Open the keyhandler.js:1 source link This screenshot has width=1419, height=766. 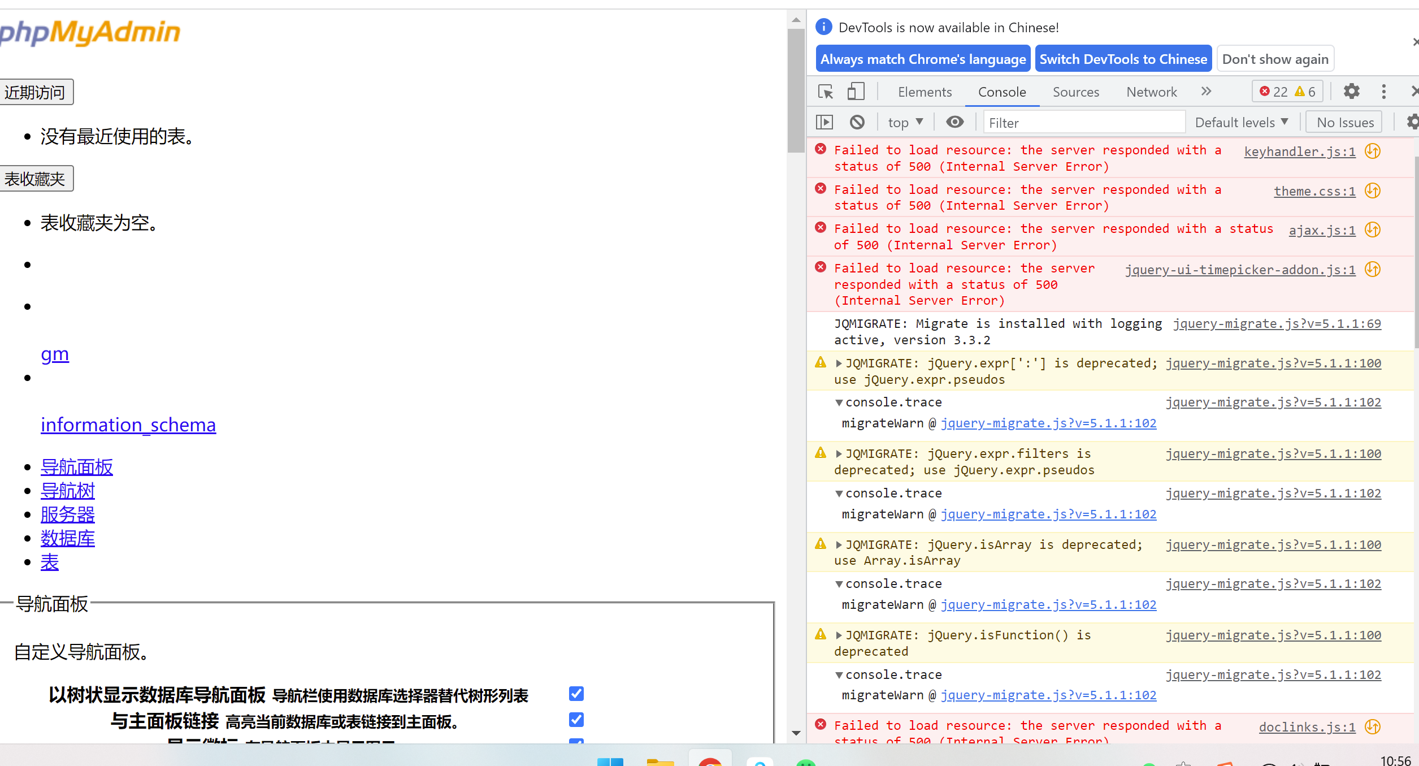[x=1299, y=151]
